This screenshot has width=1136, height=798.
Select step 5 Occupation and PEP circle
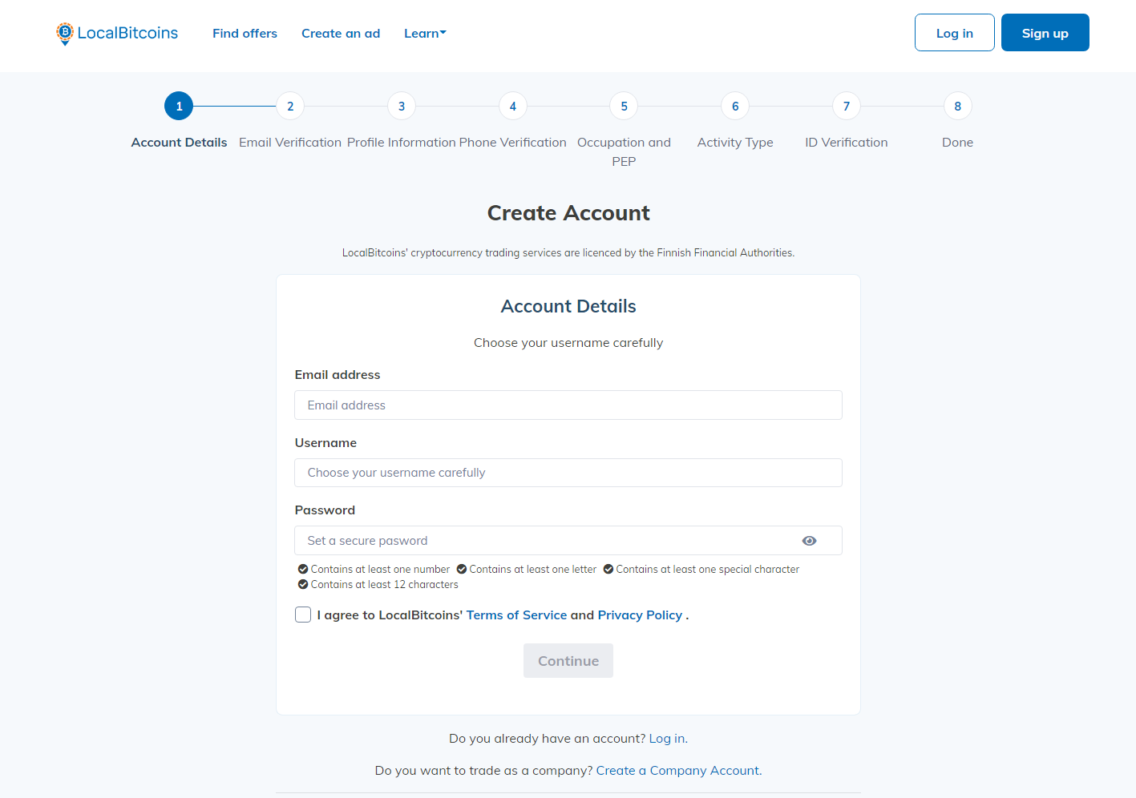(x=624, y=106)
